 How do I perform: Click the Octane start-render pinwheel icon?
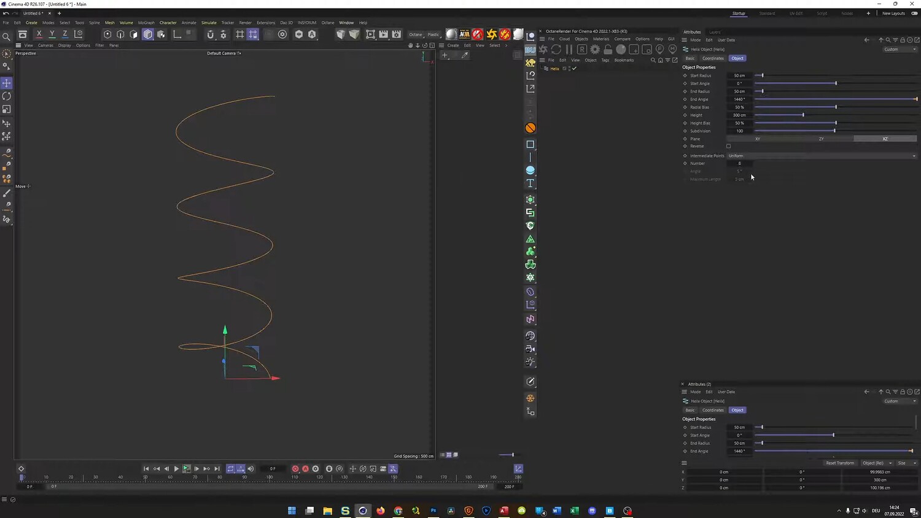[543, 49]
